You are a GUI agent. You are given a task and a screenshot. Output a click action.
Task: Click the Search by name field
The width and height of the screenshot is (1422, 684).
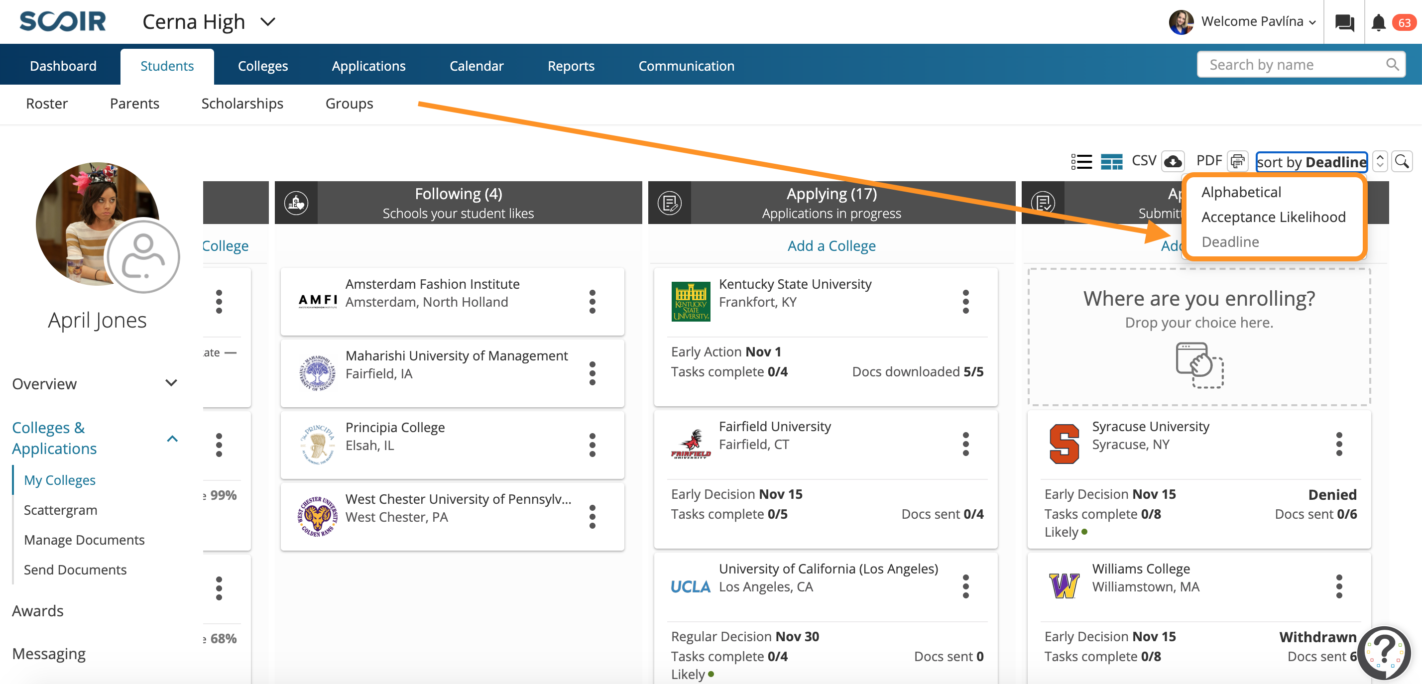(x=1301, y=65)
